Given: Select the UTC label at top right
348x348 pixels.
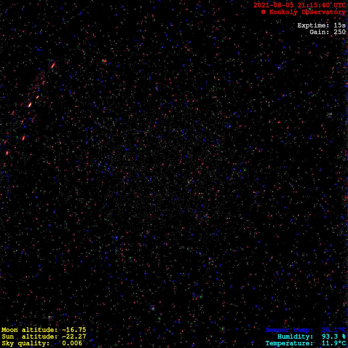Looking at the screenshot, I should coord(339,5).
